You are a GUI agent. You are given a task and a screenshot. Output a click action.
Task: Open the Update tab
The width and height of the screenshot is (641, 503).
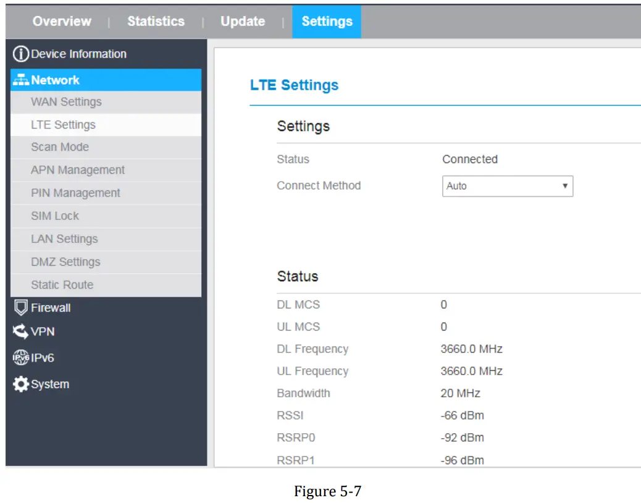[x=243, y=21]
